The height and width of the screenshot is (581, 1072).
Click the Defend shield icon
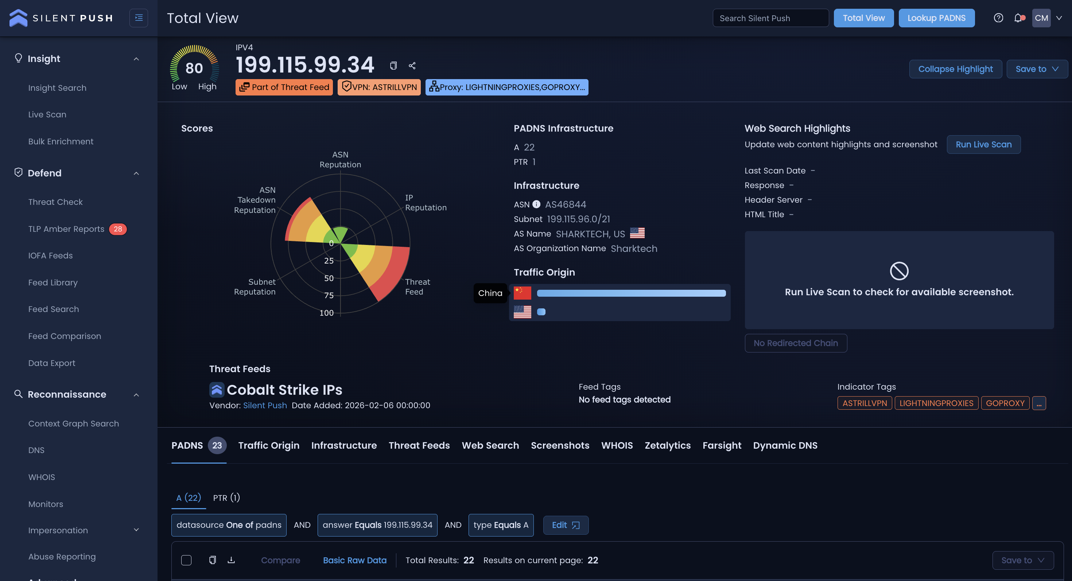pos(18,173)
